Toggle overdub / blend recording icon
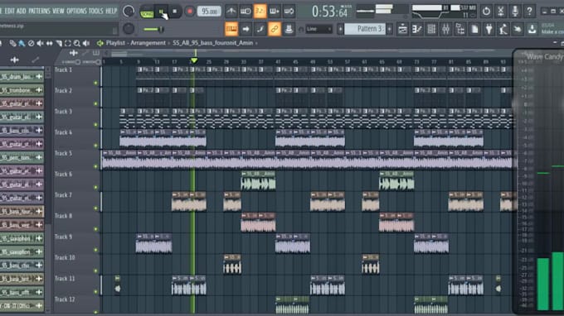The height and width of the screenshot is (316, 564). (x=275, y=11)
